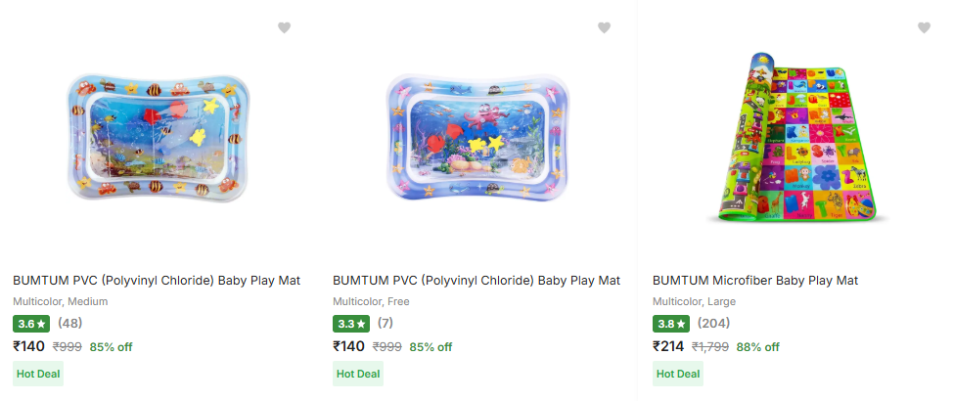The width and height of the screenshot is (953, 401).
Task: View the 48 reviews count
Action: click(x=69, y=324)
